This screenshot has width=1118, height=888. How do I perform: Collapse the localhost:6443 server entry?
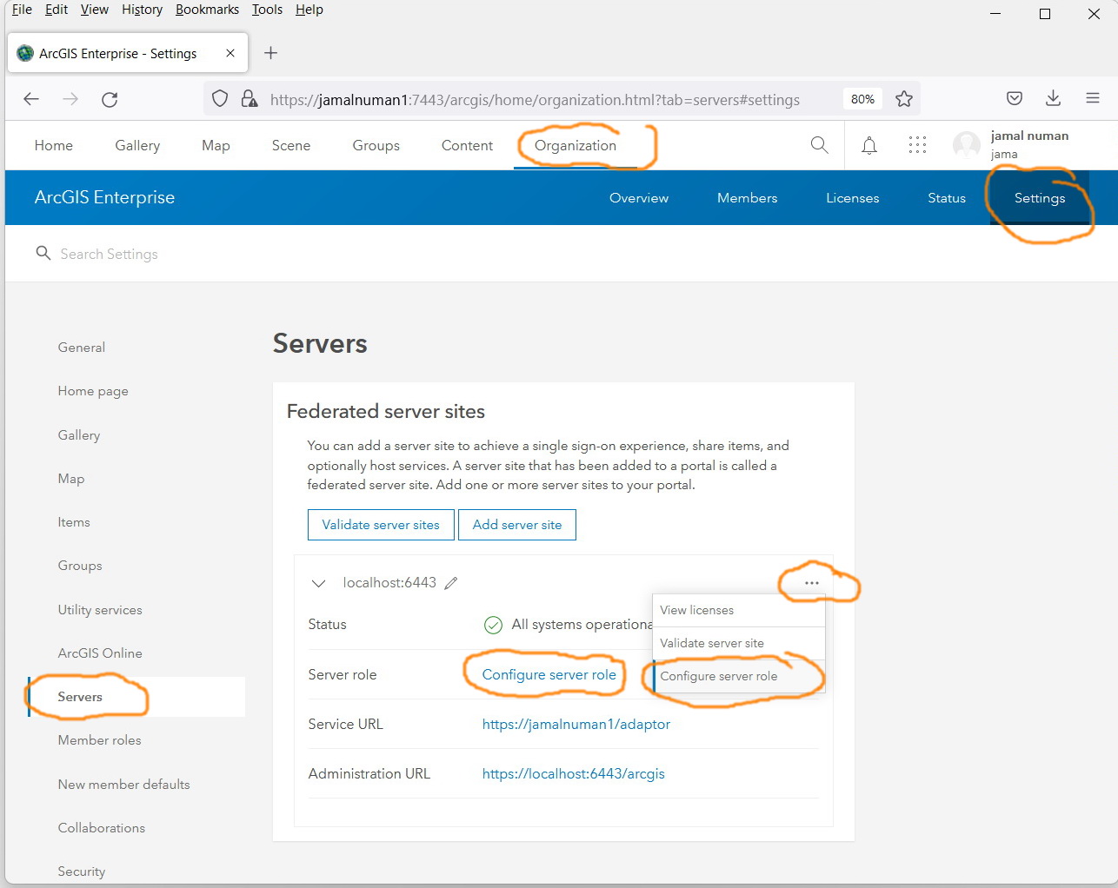click(x=318, y=583)
